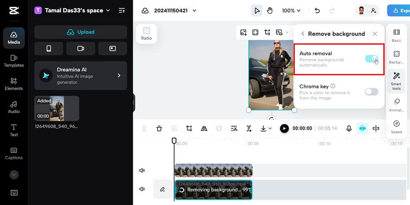Toggle the Auto removal switch

[x=371, y=59]
